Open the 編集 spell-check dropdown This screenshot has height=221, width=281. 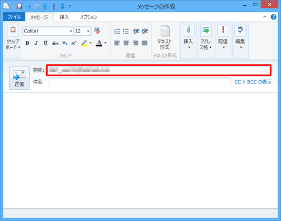(241, 40)
